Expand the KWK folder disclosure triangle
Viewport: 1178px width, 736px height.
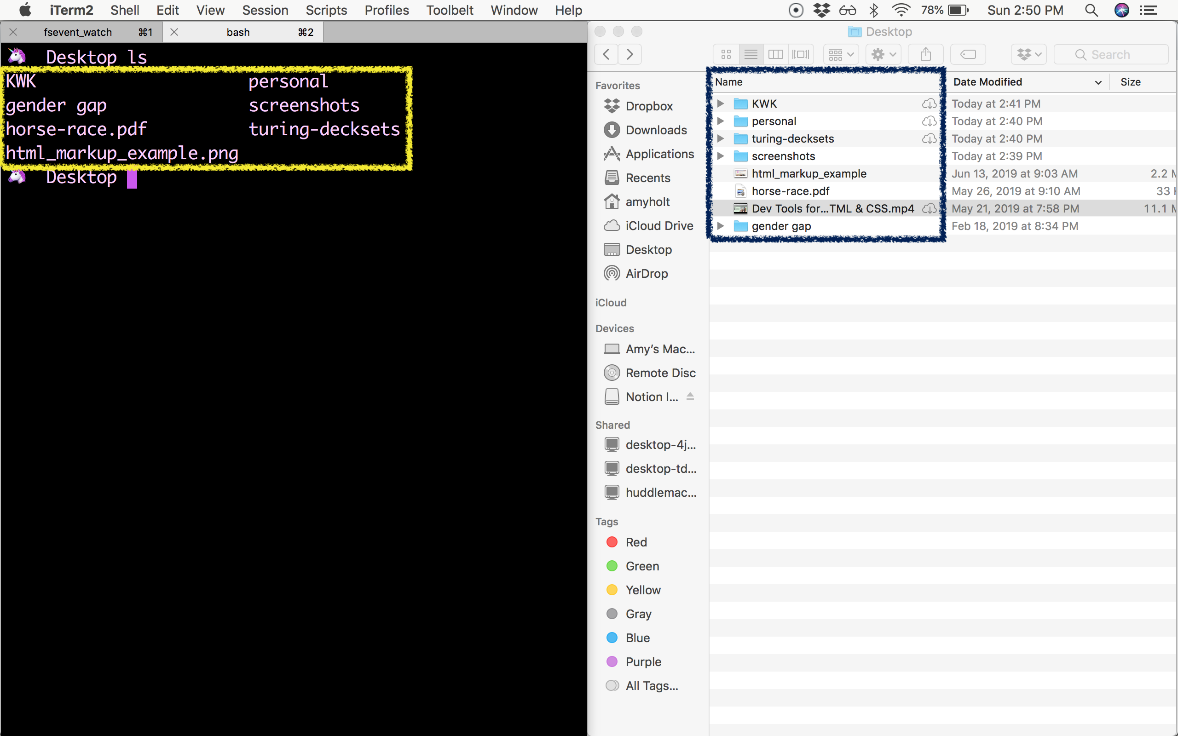click(x=721, y=103)
